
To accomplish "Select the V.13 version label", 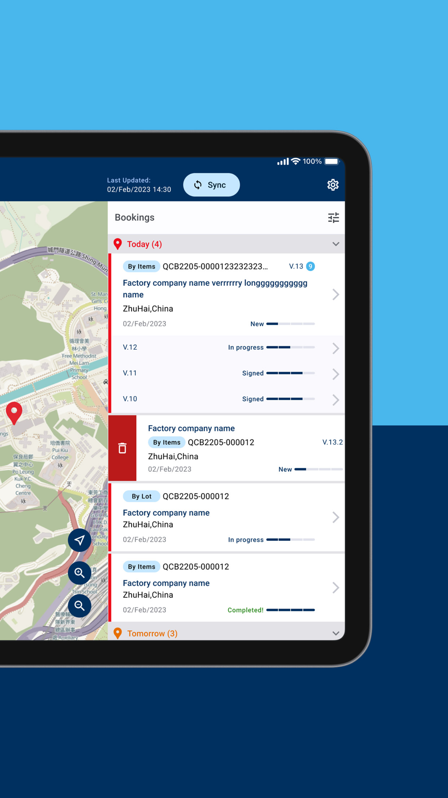I will 296,267.
